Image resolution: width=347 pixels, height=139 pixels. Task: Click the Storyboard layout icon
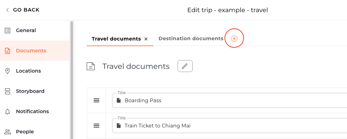click(x=8, y=91)
